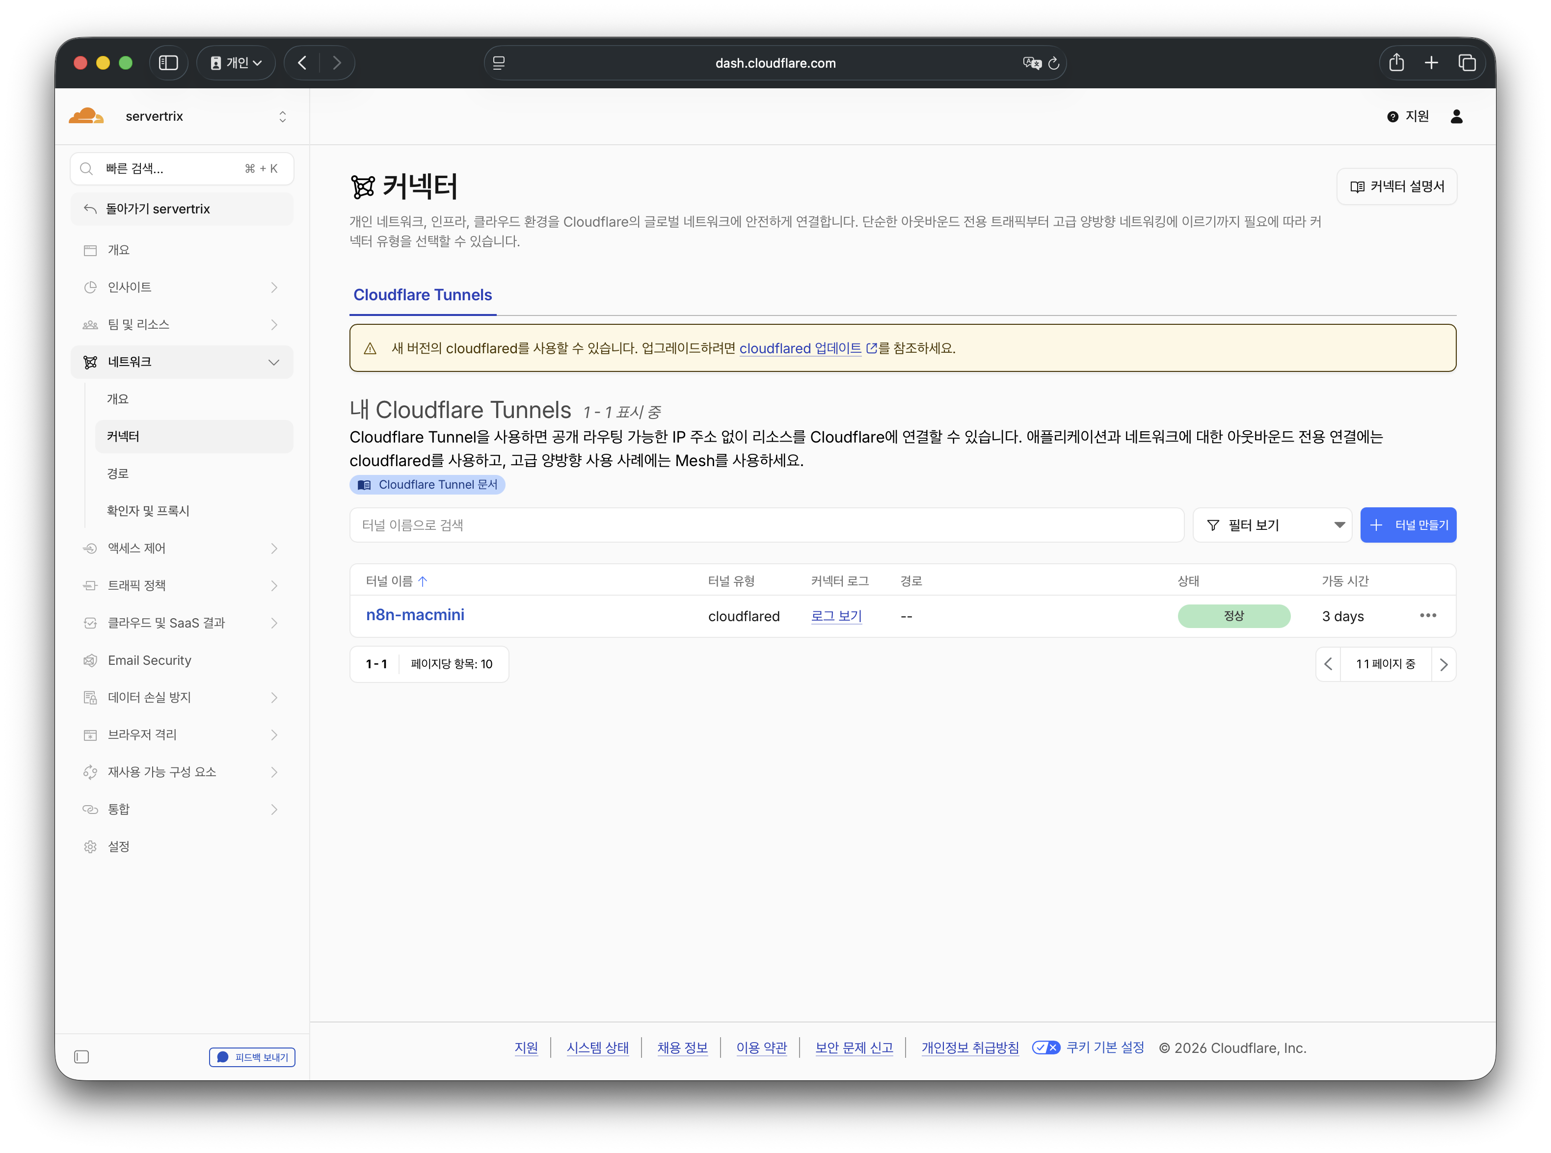Screen dimensions: 1551x1153
Task: Open the page reader icon in address bar
Action: coord(498,63)
